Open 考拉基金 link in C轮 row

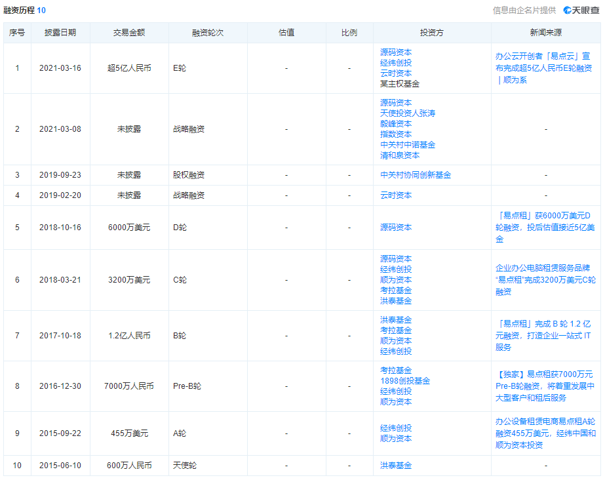(x=396, y=290)
